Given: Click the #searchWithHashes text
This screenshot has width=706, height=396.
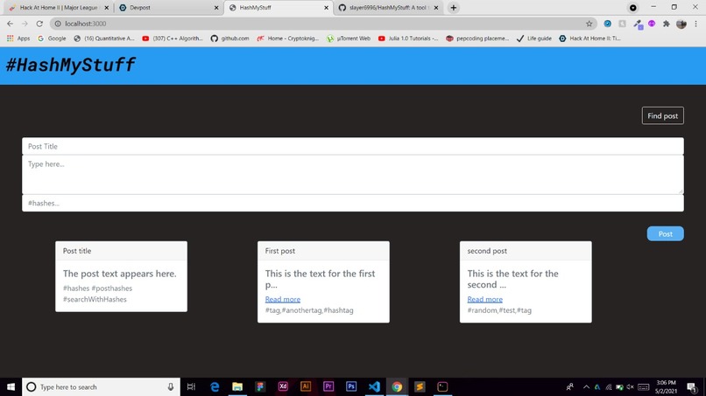Looking at the screenshot, I should (95, 299).
